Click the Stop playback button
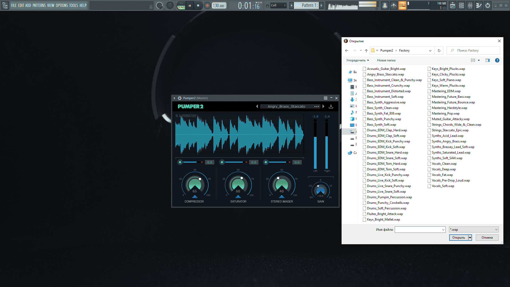The image size is (510, 287). coord(198,5)
